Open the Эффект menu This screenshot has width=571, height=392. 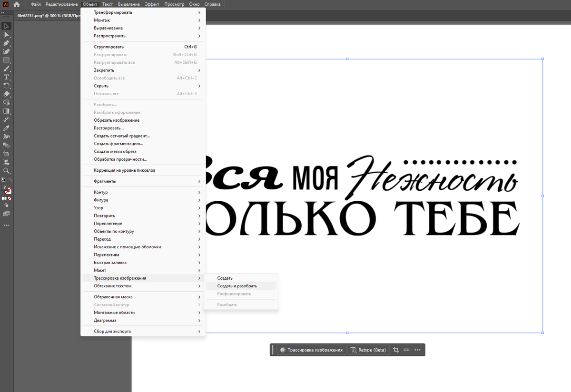pos(152,4)
